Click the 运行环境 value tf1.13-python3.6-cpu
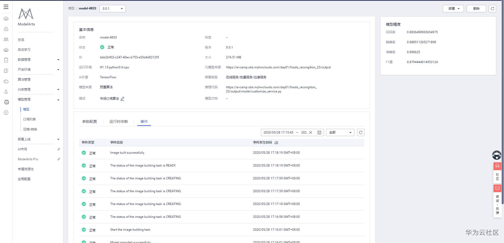This screenshot has height=243, width=504. pyautogui.click(x=114, y=67)
